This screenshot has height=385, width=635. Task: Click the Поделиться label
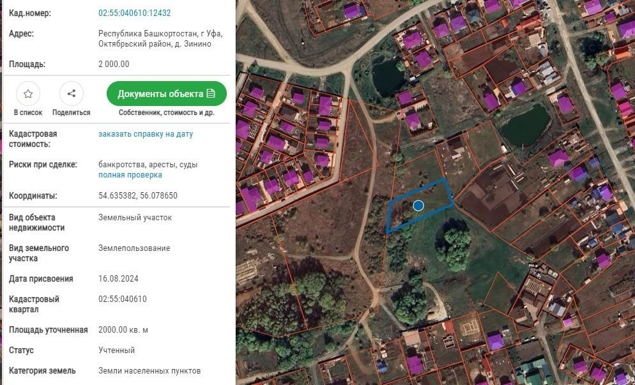[x=72, y=112]
